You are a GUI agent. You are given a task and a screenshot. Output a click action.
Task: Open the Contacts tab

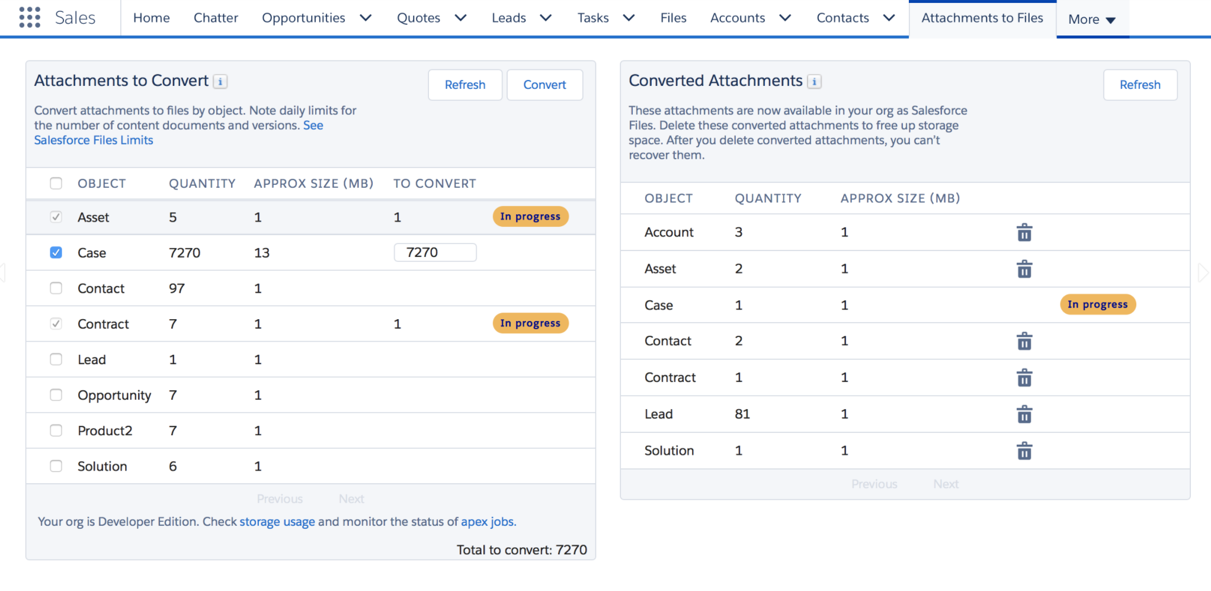(x=842, y=18)
